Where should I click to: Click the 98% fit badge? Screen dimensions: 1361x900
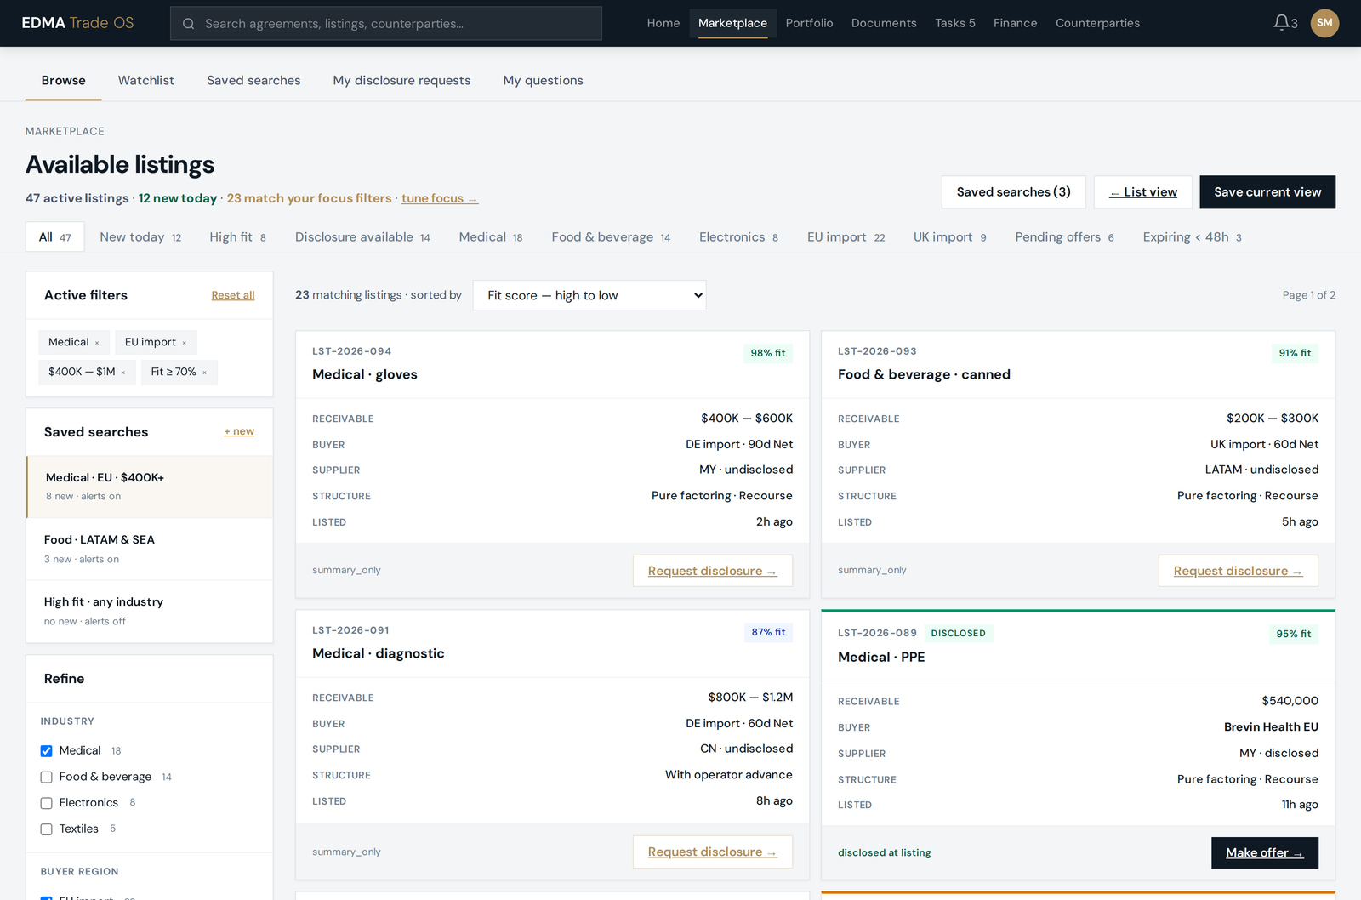pyautogui.click(x=768, y=353)
